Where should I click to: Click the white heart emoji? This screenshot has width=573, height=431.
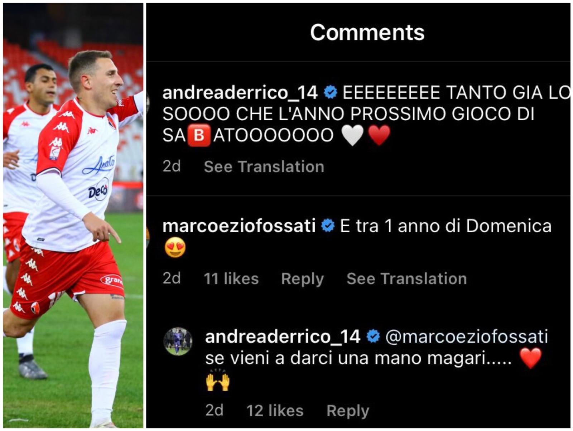coord(353,136)
